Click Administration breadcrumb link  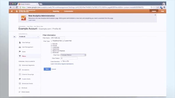click(x=22, y=26)
